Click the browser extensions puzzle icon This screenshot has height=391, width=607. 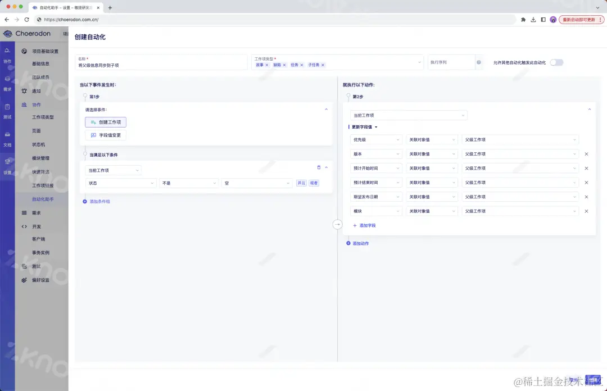tap(523, 20)
